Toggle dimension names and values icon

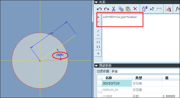(145, 9)
